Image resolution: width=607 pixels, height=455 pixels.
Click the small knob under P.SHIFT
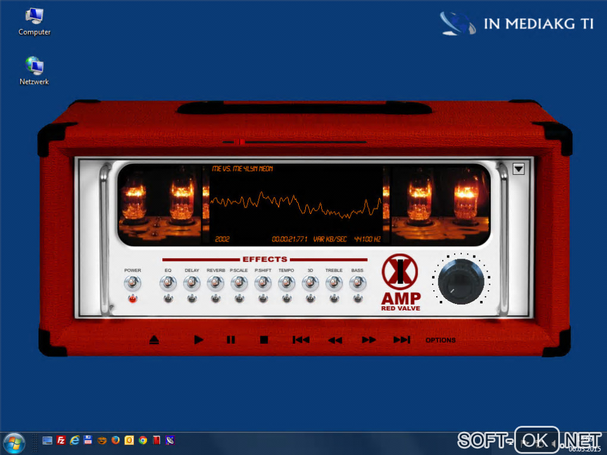(x=263, y=299)
